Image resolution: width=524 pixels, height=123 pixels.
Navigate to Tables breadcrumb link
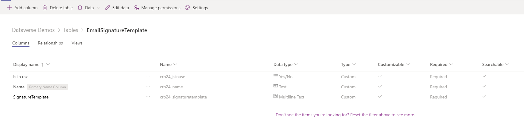click(x=71, y=30)
